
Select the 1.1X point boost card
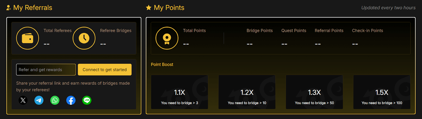coord(180,92)
